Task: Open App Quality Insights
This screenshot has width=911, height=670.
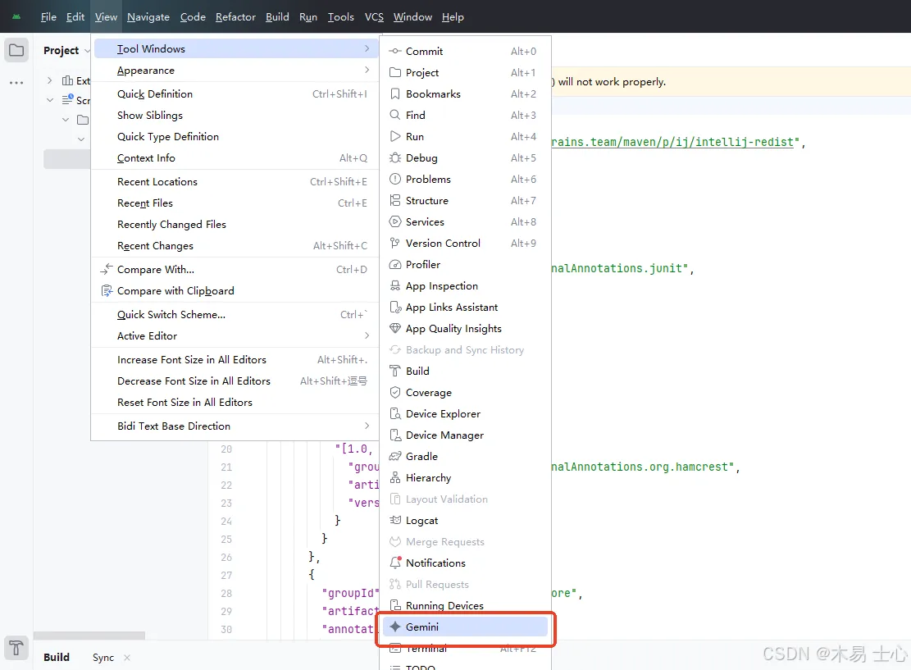Action: (465, 328)
